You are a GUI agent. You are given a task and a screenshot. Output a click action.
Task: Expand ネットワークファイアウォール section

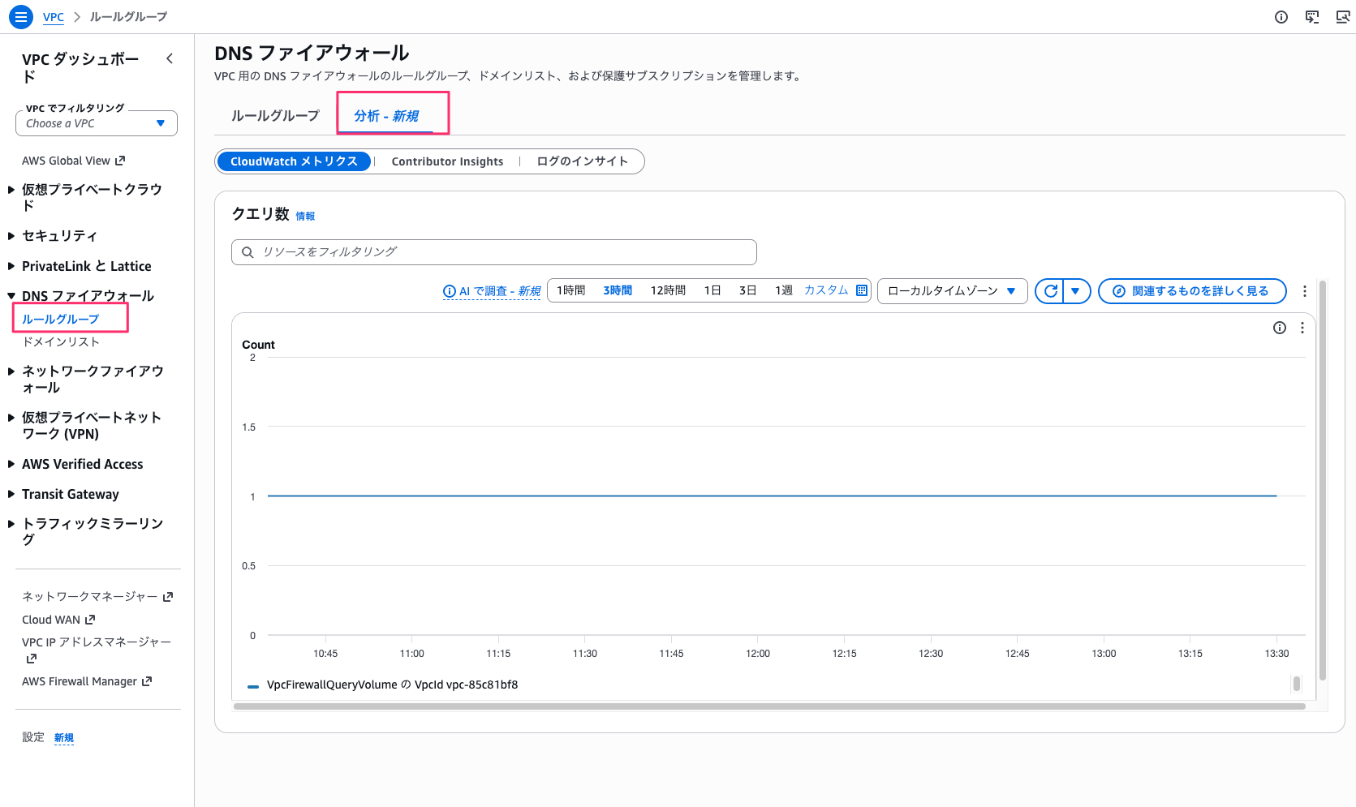tap(11, 371)
